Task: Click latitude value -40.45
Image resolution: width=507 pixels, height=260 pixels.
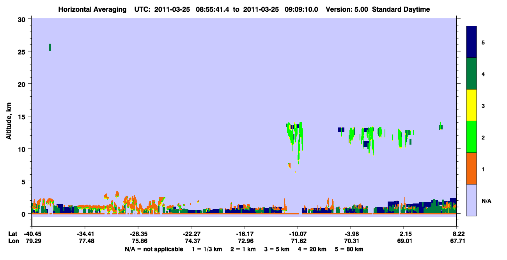Action: [x=32, y=234]
